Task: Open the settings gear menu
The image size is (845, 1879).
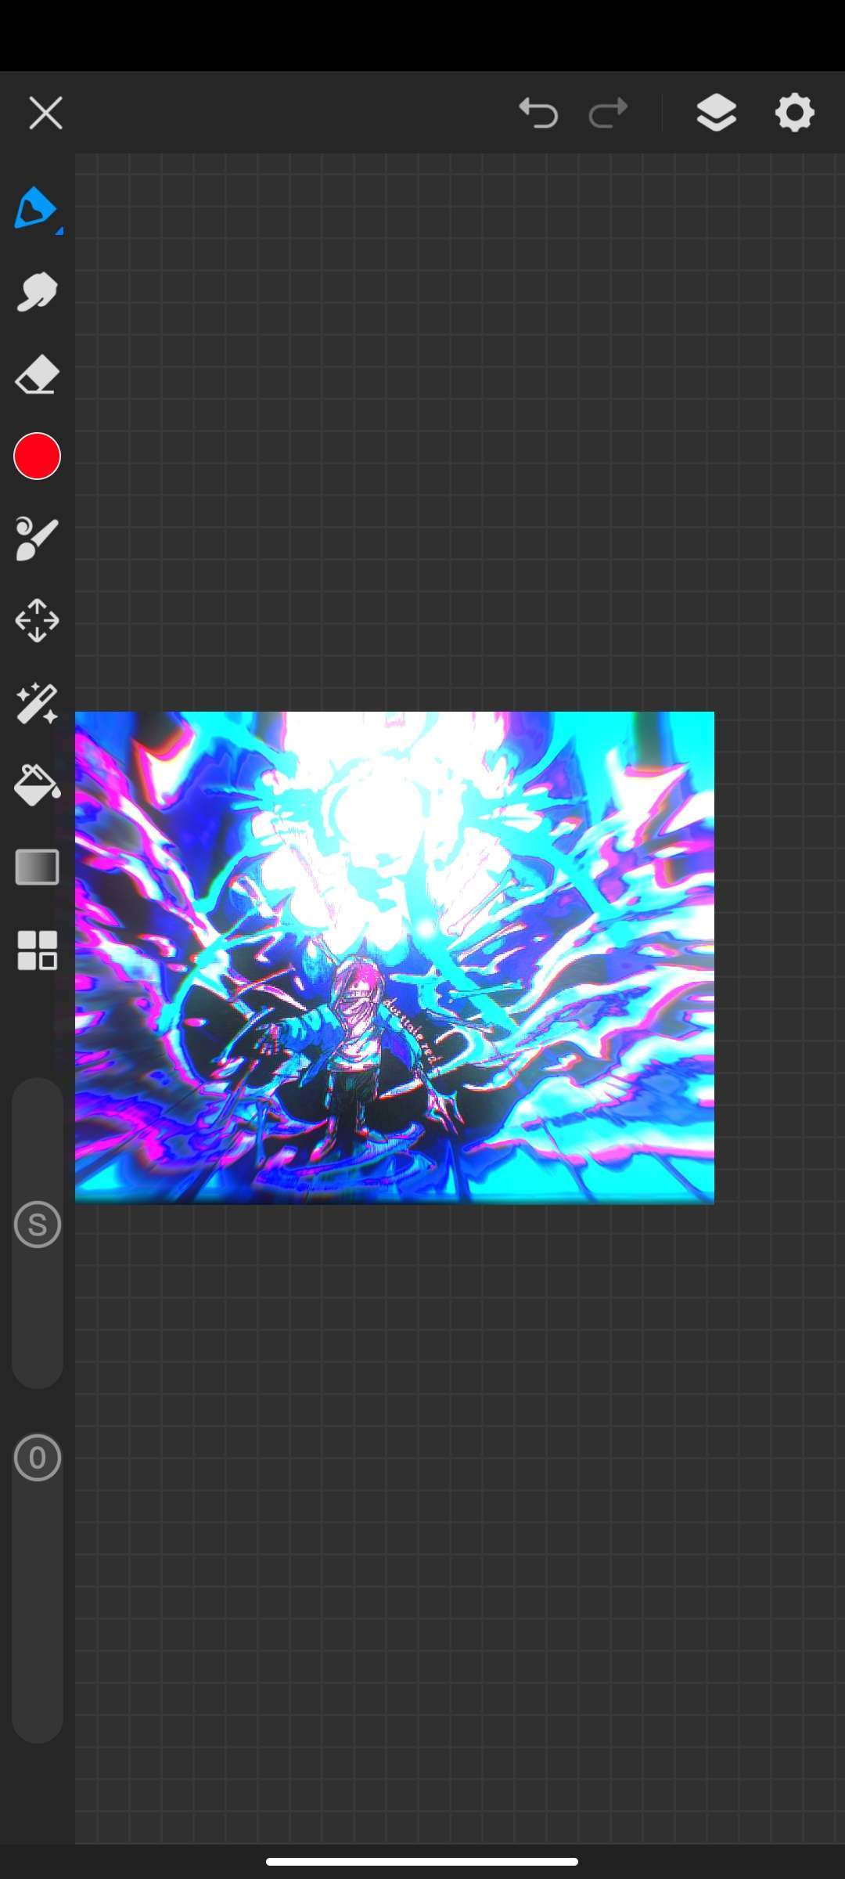Action: [794, 113]
